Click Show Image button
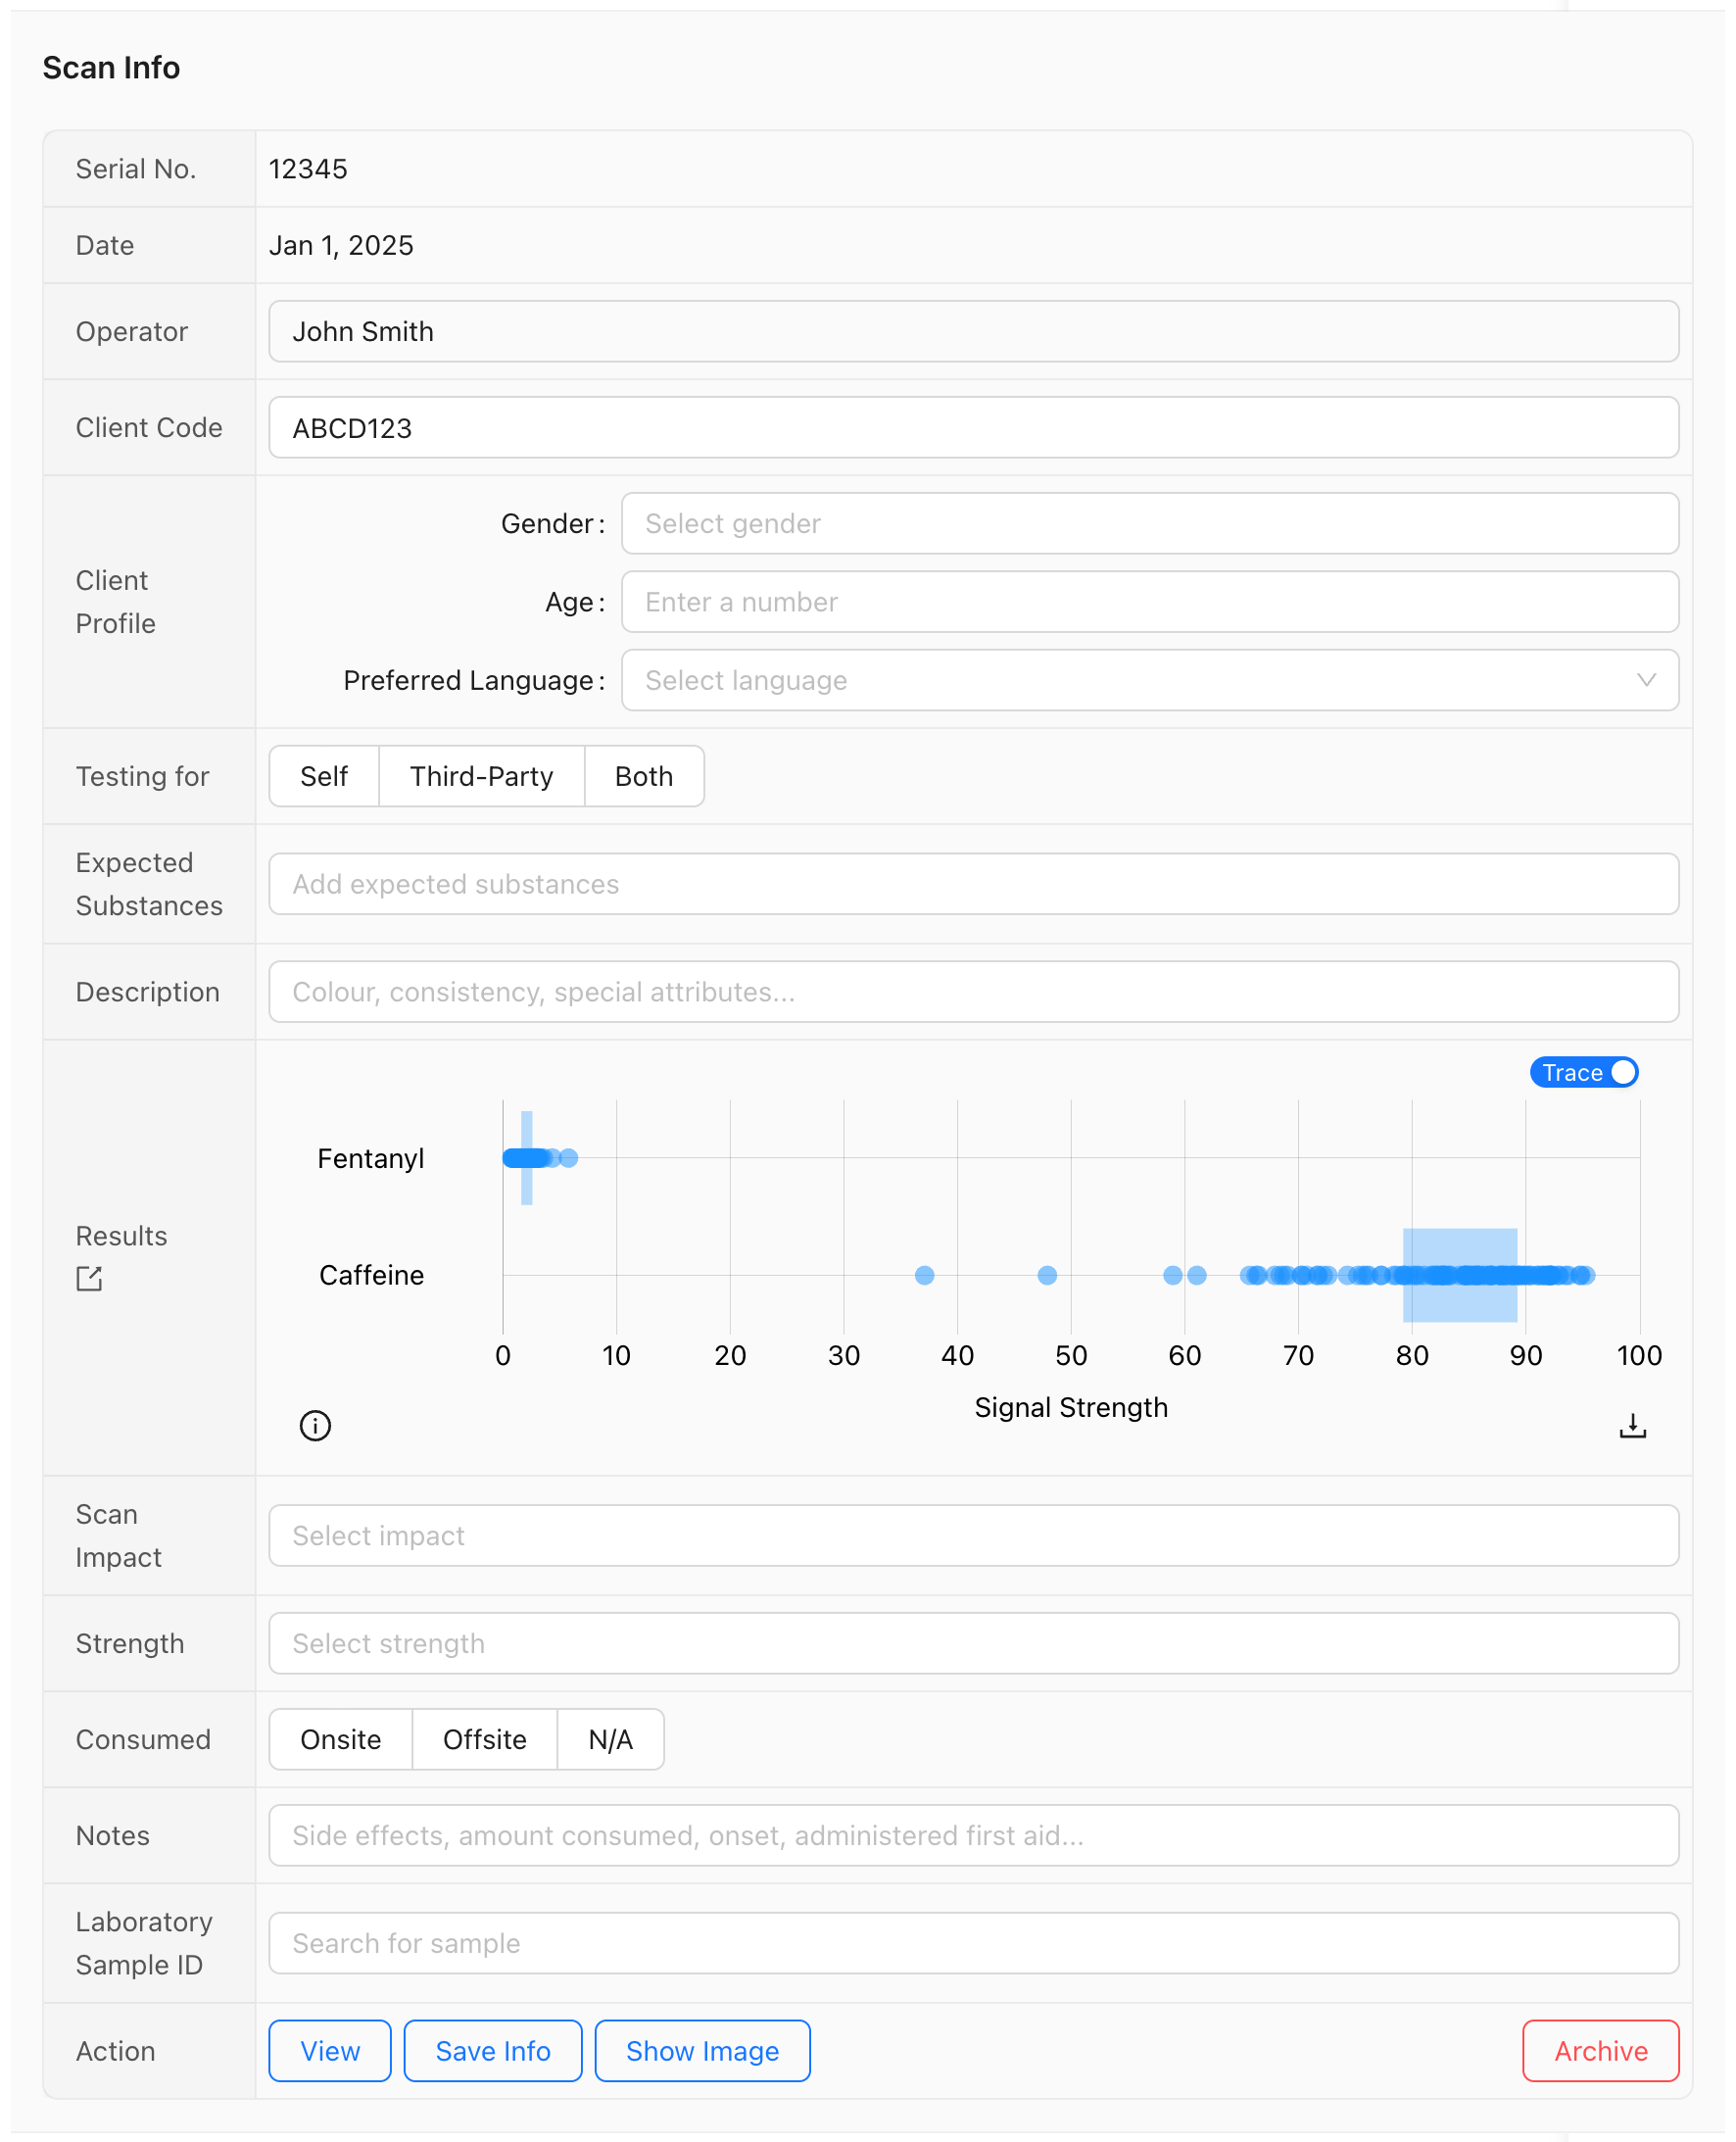Image resolution: width=1736 pixels, height=2142 pixels. coord(702,2051)
